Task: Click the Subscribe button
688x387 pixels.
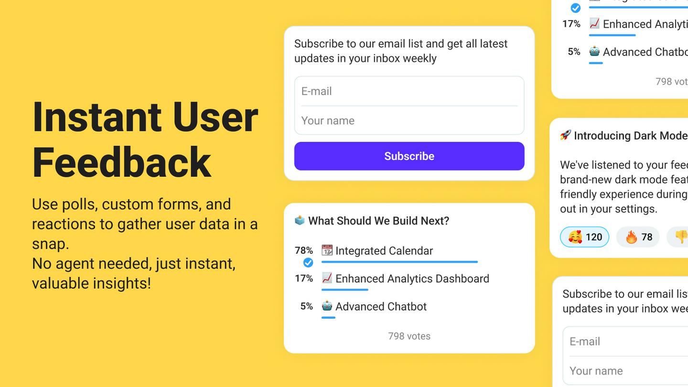Action: (409, 156)
